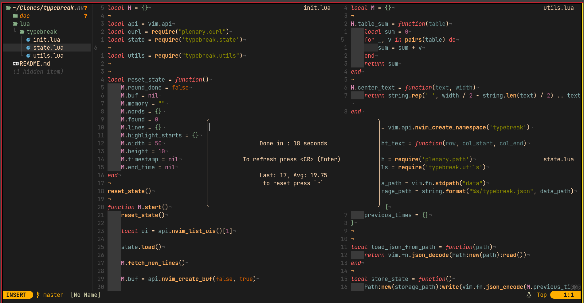Screen dimensions: 584x303
Task: Collapse the typebreak folder
Action: 41,32
